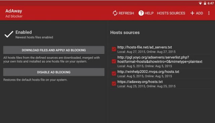Select the http://winhelp2002.mvps.org/hosts.txt URL text
This screenshot has width=215, height=123.
tap(148, 72)
